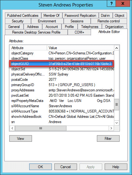Click the Filter button
Image resolution: width=132 pixels, height=175 pixels.
tap(108, 139)
